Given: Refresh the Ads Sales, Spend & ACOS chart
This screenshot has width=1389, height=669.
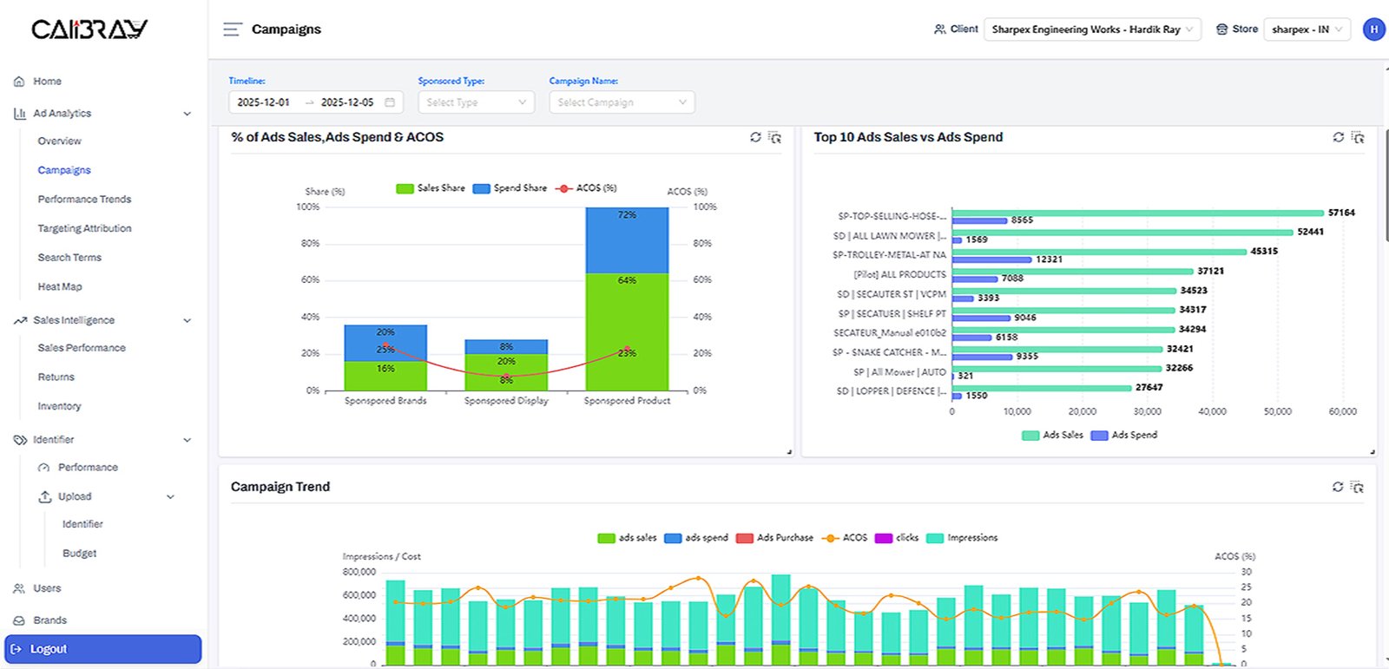Looking at the screenshot, I should click(x=755, y=137).
